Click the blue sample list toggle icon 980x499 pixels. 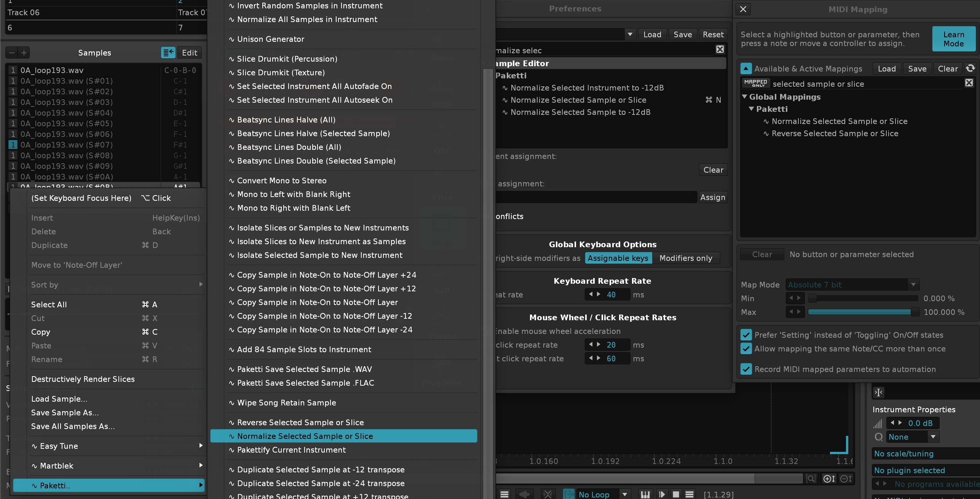point(168,52)
